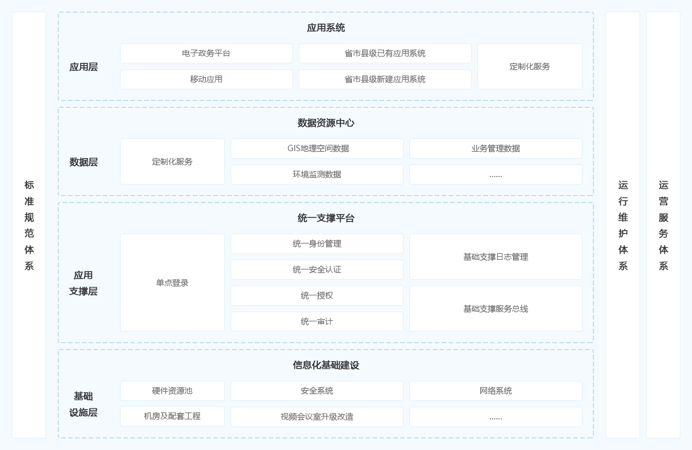Image resolution: width=692 pixels, height=450 pixels.
Task: Select the 统一授权 box
Action: [317, 295]
